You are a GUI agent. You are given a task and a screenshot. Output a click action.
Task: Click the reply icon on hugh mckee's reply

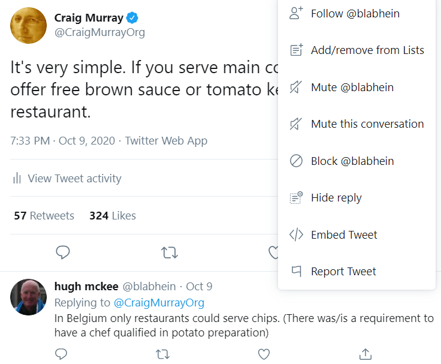pyautogui.click(x=61, y=354)
